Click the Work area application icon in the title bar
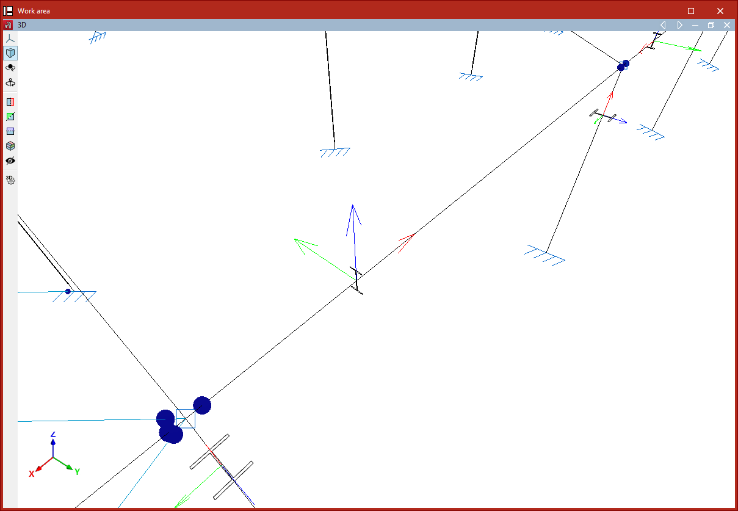This screenshot has width=738, height=511. coord(9,10)
